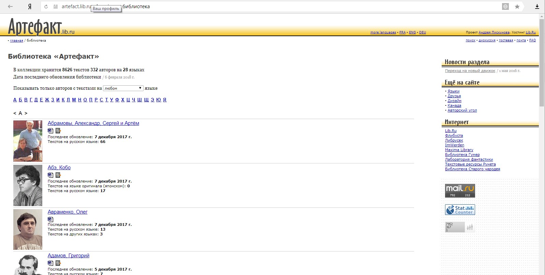This screenshot has width=545, height=275.
Task: Open the 'Канада' sidebar link
Action: tap(454, 105)
